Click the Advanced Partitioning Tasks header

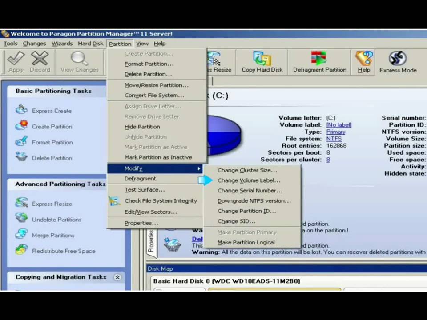(x=60, y=184)
